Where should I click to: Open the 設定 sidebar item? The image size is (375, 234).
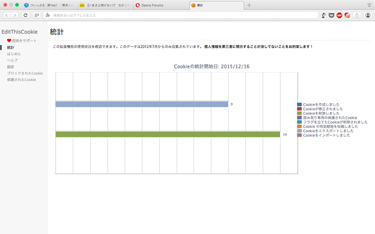11,67
